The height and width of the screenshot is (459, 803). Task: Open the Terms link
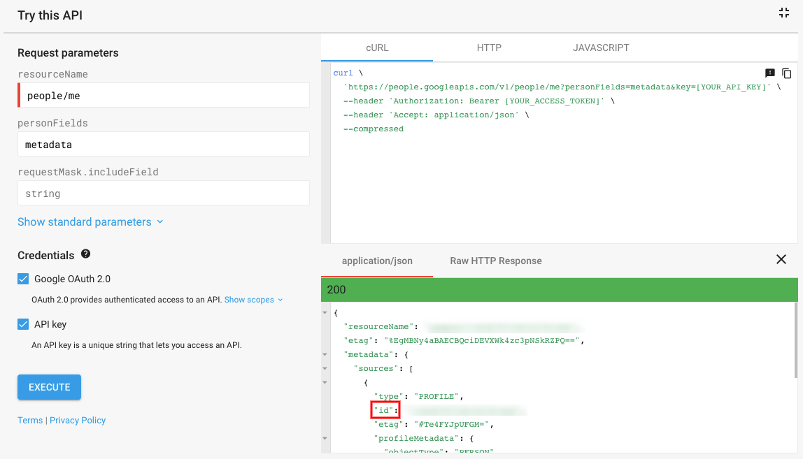pos(30,420)
